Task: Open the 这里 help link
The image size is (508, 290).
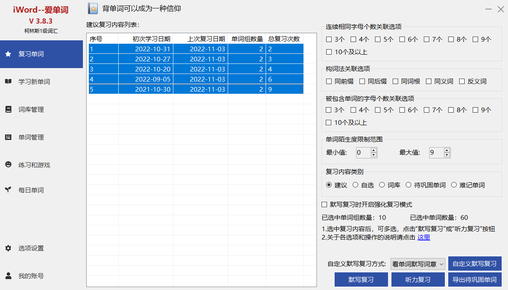Action: click(423, 237)
